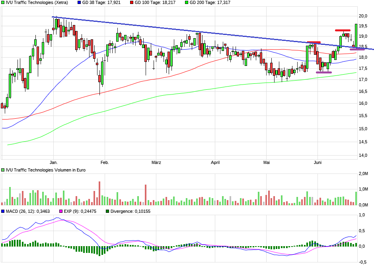
Task: Click the green IVU Traffic Technologies legend swatch
Action: click(3, 3)
